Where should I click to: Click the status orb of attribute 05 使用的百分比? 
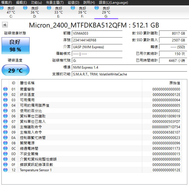5,111
